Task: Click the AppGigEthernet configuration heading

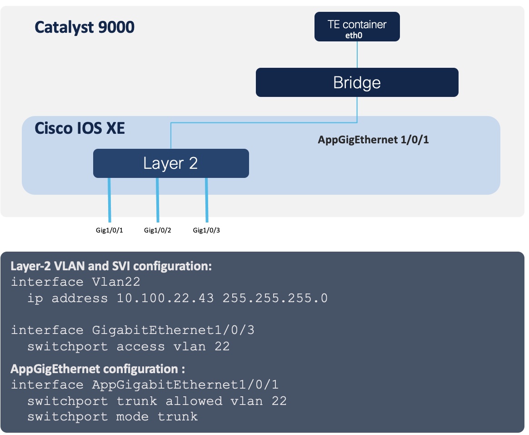Action: pyautogui.click(x=98, y=368)
